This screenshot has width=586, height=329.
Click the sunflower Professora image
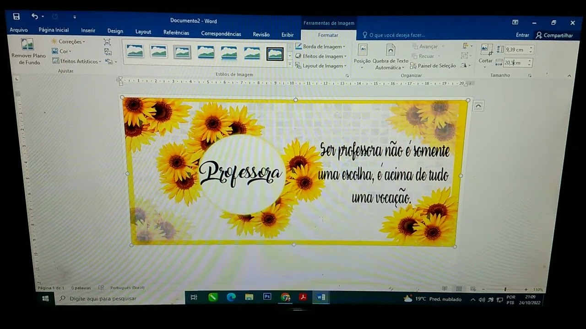point(295,172)
